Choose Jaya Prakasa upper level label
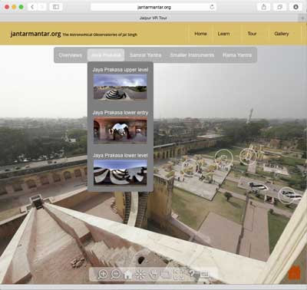This screenshot has width=307, height=290. (120, 70)
